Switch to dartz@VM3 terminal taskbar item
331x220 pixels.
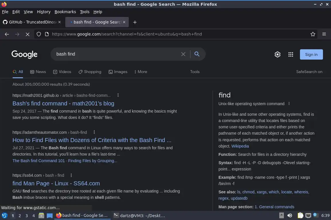click(x=139, y=216)
